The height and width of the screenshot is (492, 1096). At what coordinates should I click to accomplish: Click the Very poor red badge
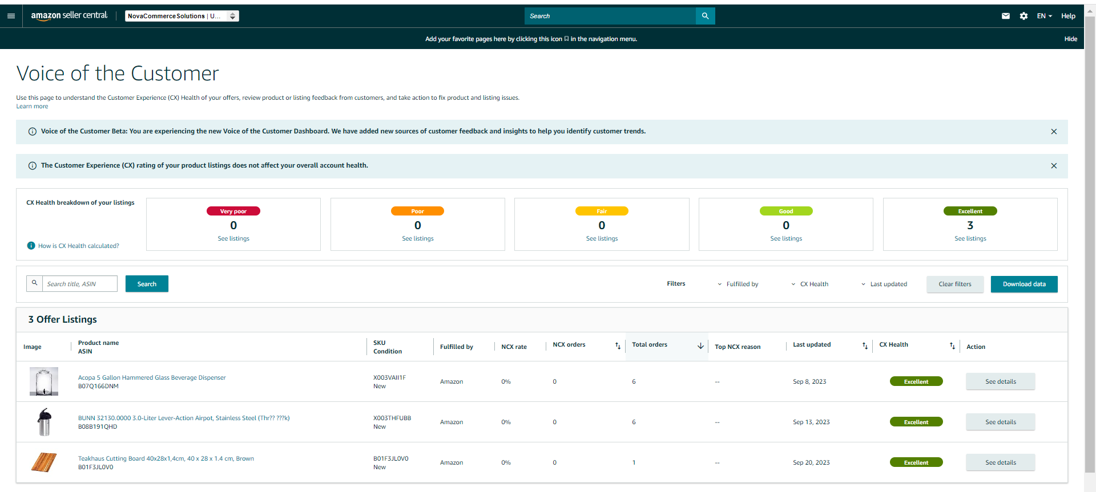[x=233, y=211]
